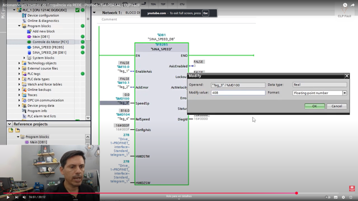Click the SINA_SPEED_DB [DB1] database icon
This screenshot has height=201, width=358.
click(x=29, y=53)
